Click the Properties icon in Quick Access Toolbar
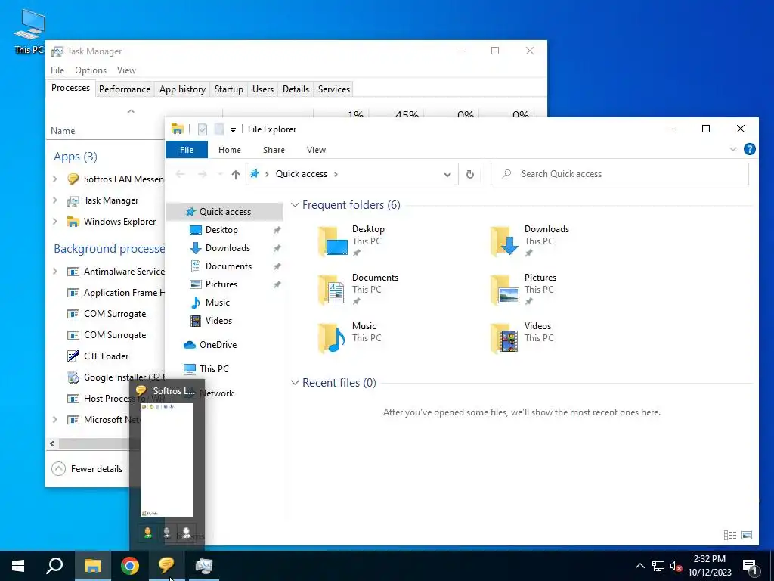 point(203,129)
